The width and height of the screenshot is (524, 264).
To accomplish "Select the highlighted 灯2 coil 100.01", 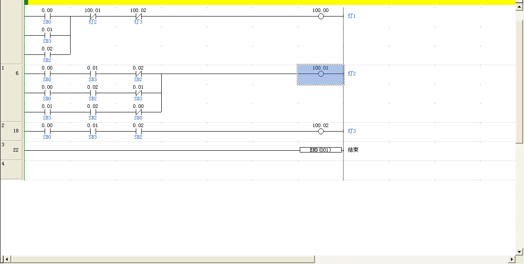I will (320, 74).
